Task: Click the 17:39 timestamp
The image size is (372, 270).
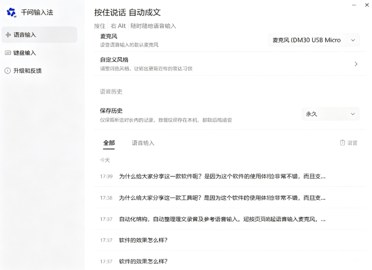Action: (x=106, y=176)
